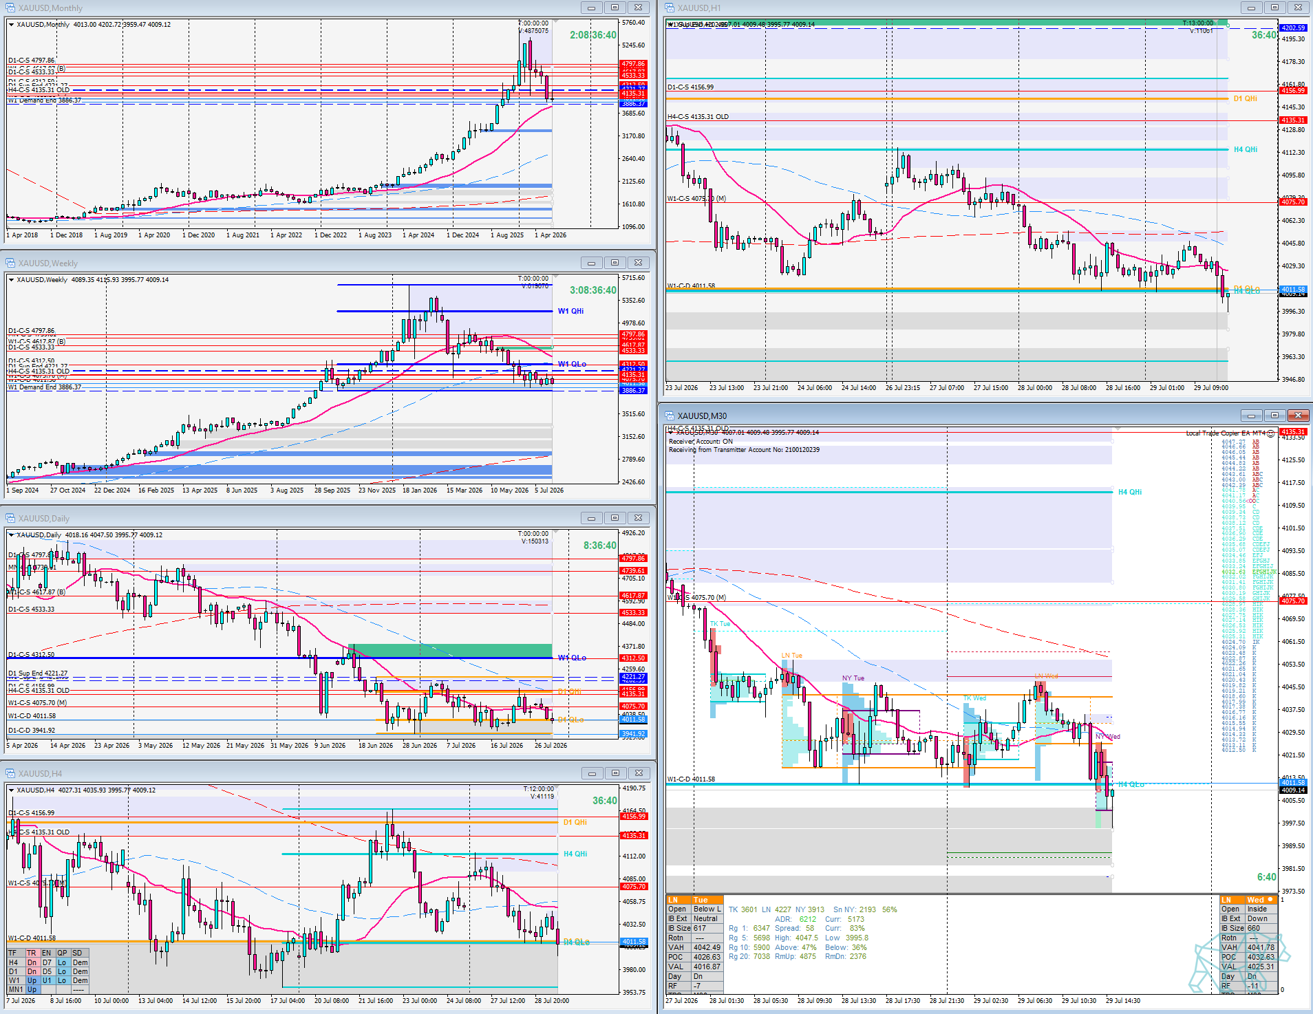Viewport: 1313px width, 1014px height.
Task: Click the XAUUSD,H4 chart window icon
Action: 10,773
